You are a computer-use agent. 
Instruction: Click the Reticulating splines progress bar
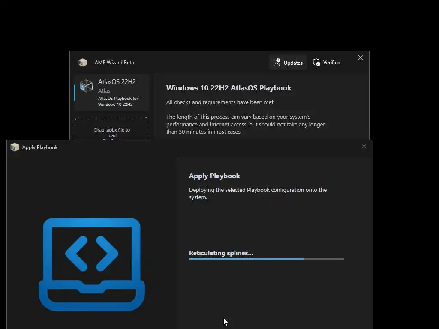(x=267, y=259)
